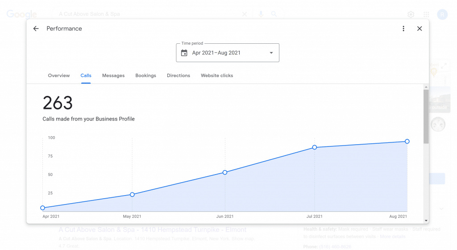Expand the Time period dropdown arrow
The width and height of the screenshot is (457, 250).
pyautogui.click(x=271, y=53)
